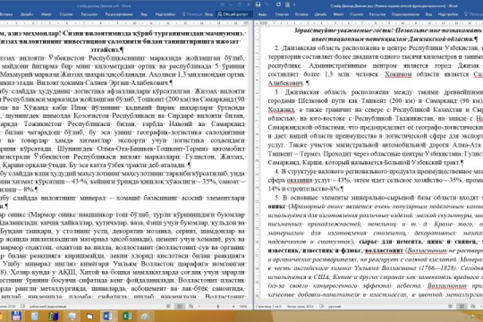
Task: Open WinRAR books icon in taskbar
Action: [x=53, y=316]
